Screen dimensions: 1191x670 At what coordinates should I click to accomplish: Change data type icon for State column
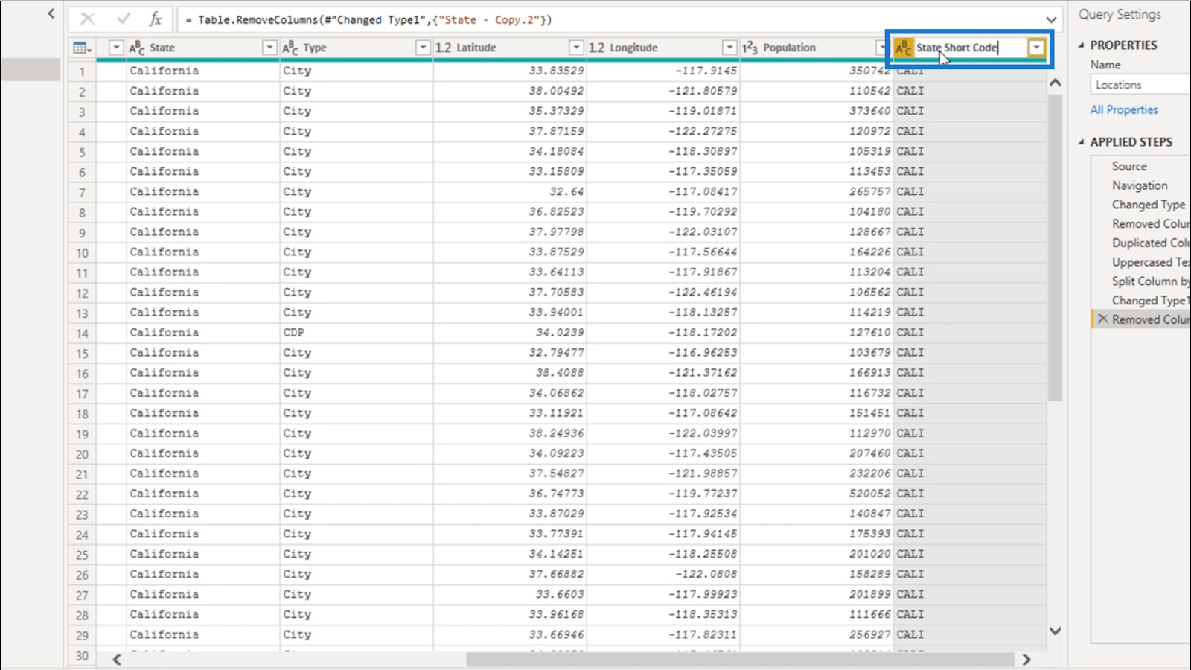pyautogui.click(x=137, y=48)
